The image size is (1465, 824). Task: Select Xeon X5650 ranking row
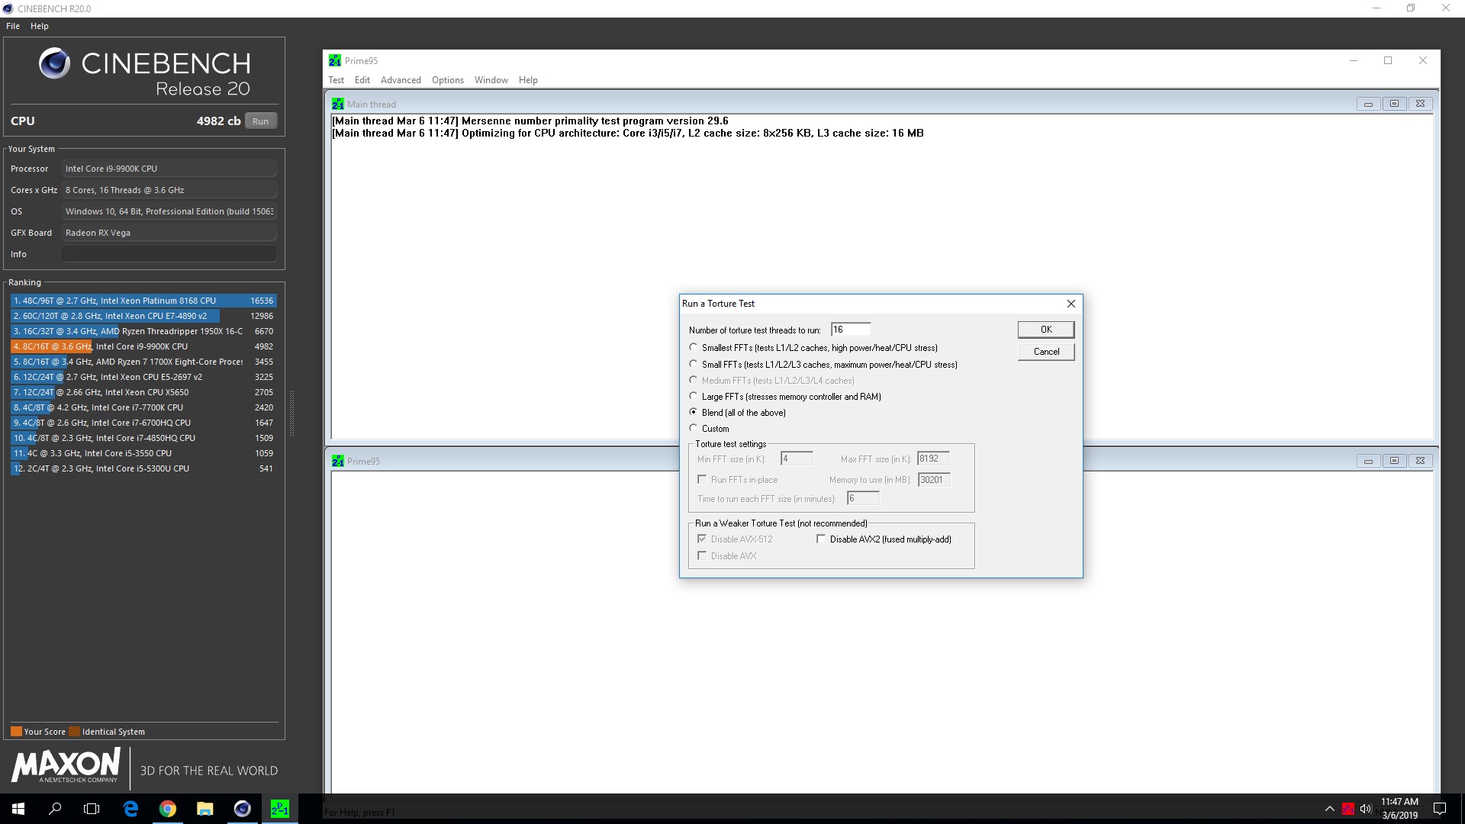(x=143, y=392)
